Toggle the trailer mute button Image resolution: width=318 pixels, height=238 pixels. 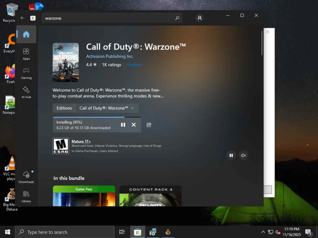coord(243,156)
